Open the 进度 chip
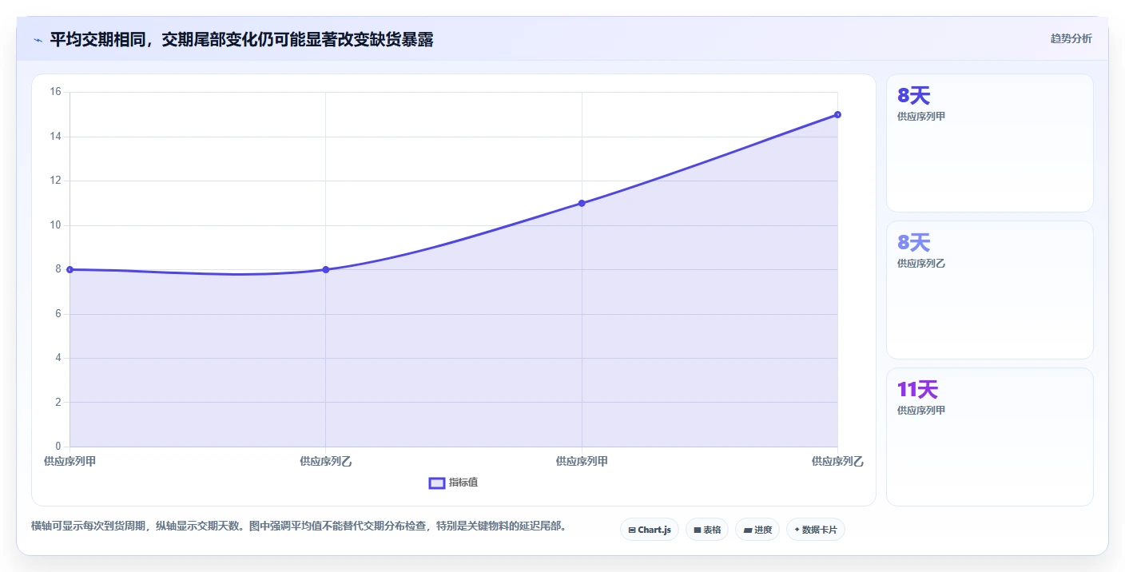The height and width of the screenshot is (572, 1125). 757,530
